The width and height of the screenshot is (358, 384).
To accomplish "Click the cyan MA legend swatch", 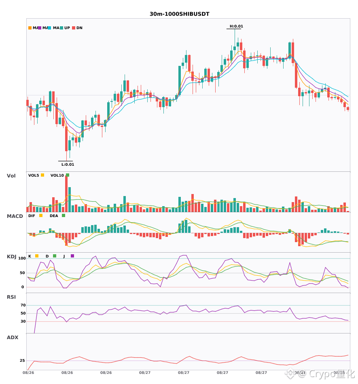I will 49,28.
